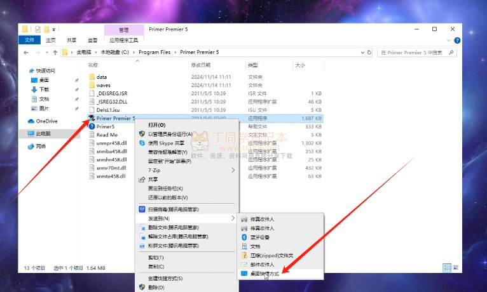Viewport: 487px width, 292px height.
Task: Click the breadcrumb chevron after 此电脑
Action: (96, 53)
